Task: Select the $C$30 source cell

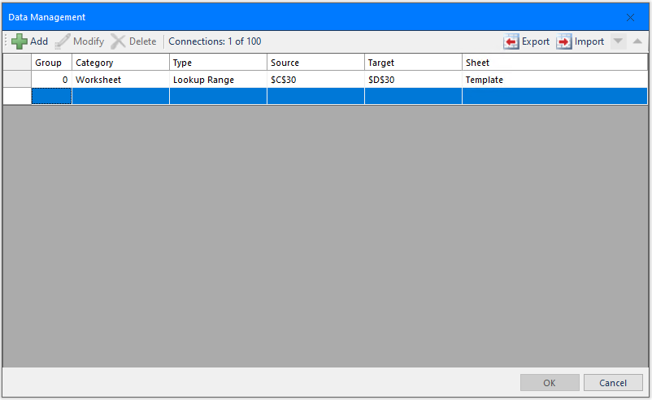Action: [316, 80]
